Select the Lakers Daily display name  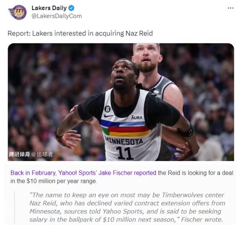49,8
